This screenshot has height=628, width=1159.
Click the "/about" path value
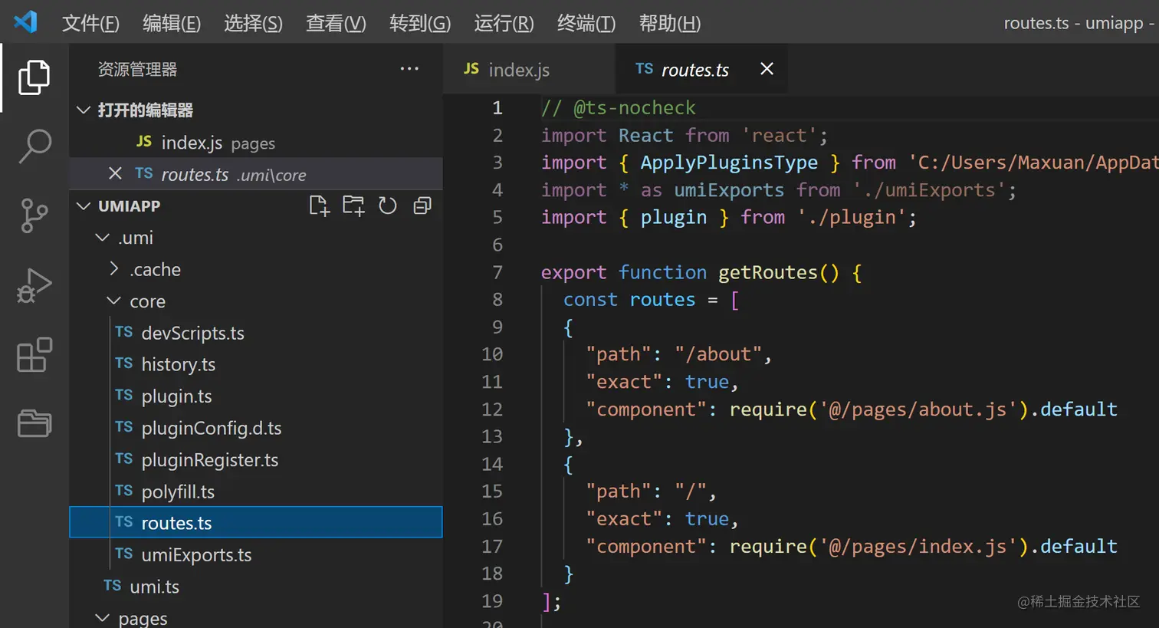pyautogui.click(x=718, y=354)
